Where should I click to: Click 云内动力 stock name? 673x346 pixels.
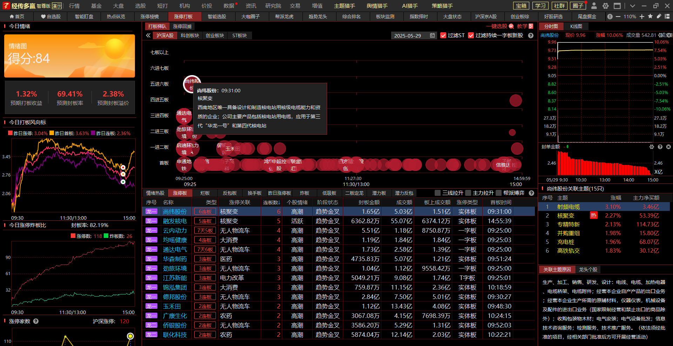point(175,231)
